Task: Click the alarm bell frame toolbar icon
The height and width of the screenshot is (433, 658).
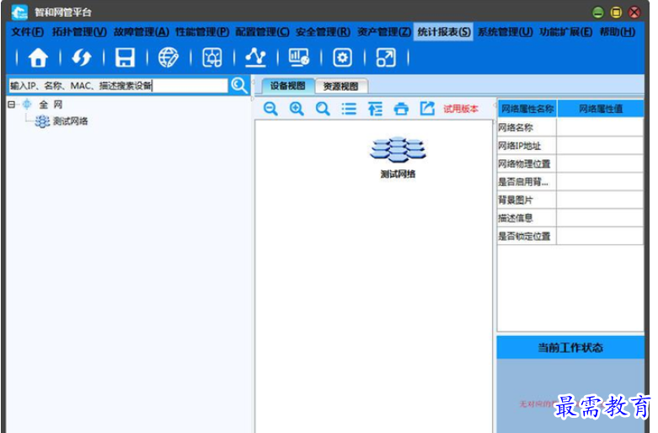Action: coord(212,57)
